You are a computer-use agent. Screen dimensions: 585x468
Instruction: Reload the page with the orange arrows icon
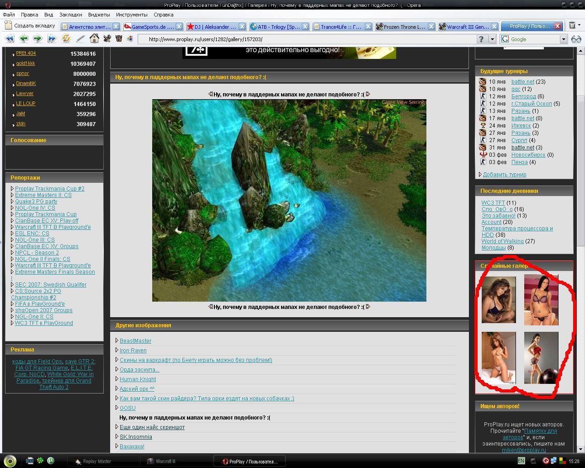pyautogui.click(x=66, y=39)
